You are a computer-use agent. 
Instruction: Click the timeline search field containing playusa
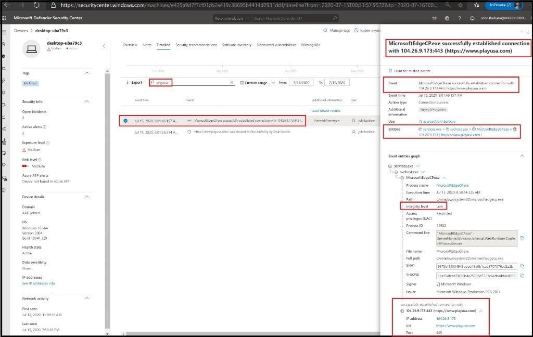tap(192, 83)
